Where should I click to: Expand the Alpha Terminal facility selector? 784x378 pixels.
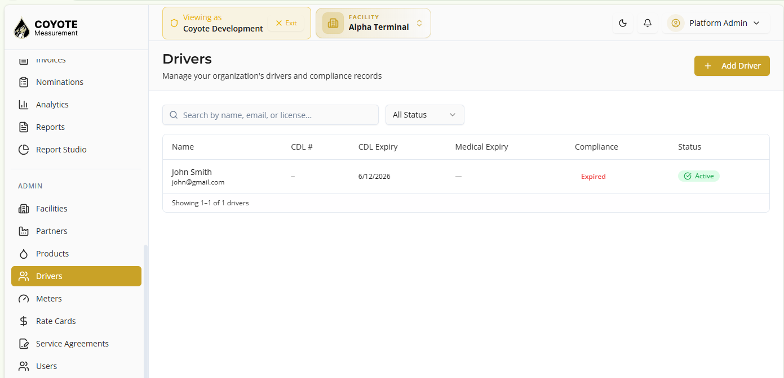point(373,23)
